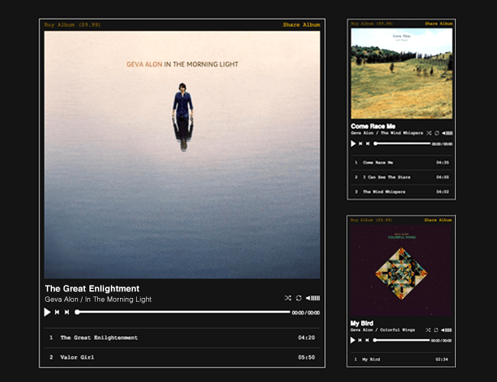This screenshot has height=382, width=497.
Task: Select track 2 Valor Girl
Action: coord(182,358)
